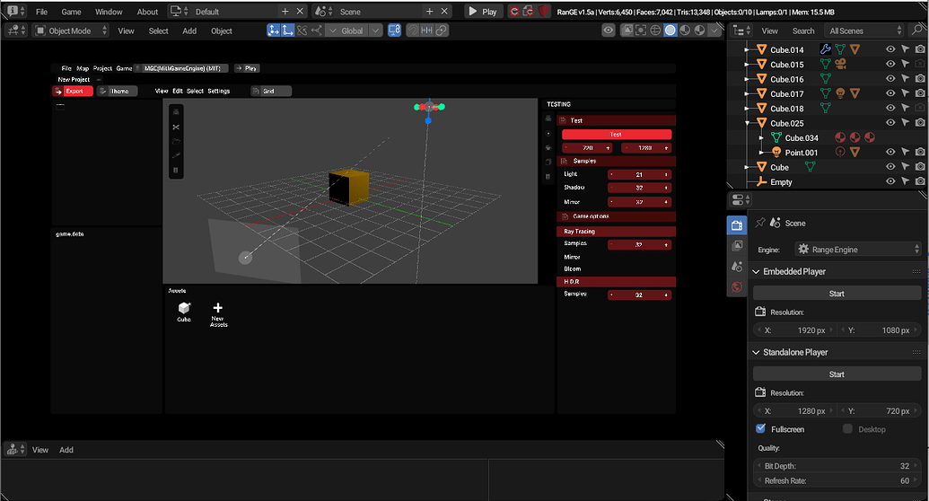Image resolution: width=929 pixels, height=501 pixels.
Task: Open Search menu in the outliner header
Action: pos(803,31)
